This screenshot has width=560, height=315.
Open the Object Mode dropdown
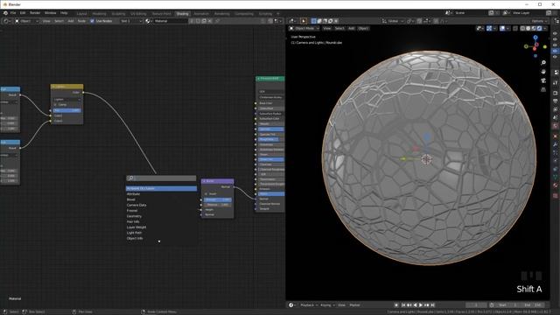(304, 28)
